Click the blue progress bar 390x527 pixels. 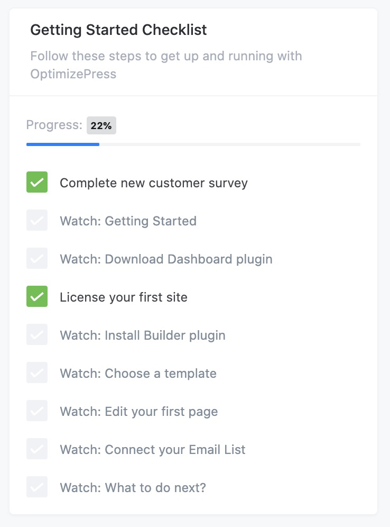point(62,144)
